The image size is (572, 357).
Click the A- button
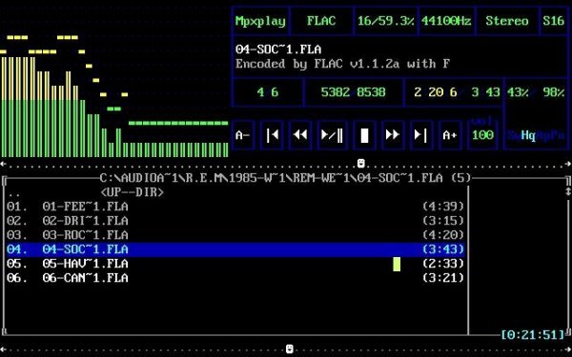(242, 135)
